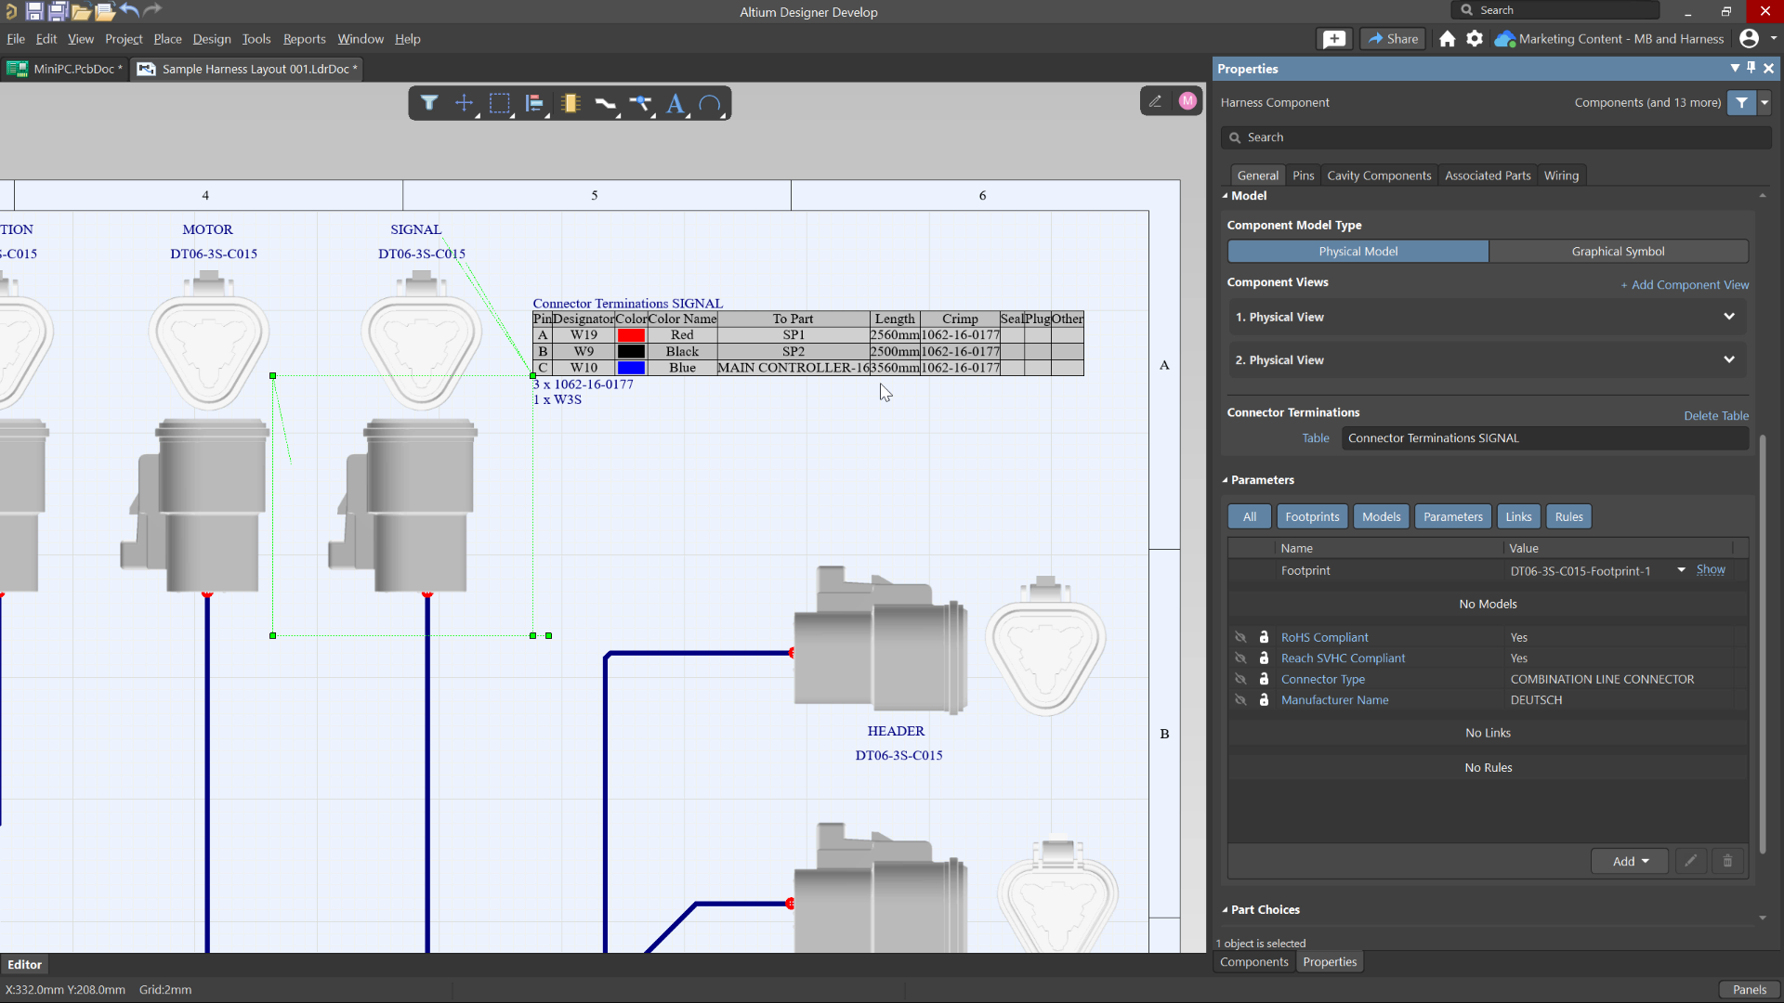
Task: Activate the text string 'A' tool
Action: (x=676, y=103)
